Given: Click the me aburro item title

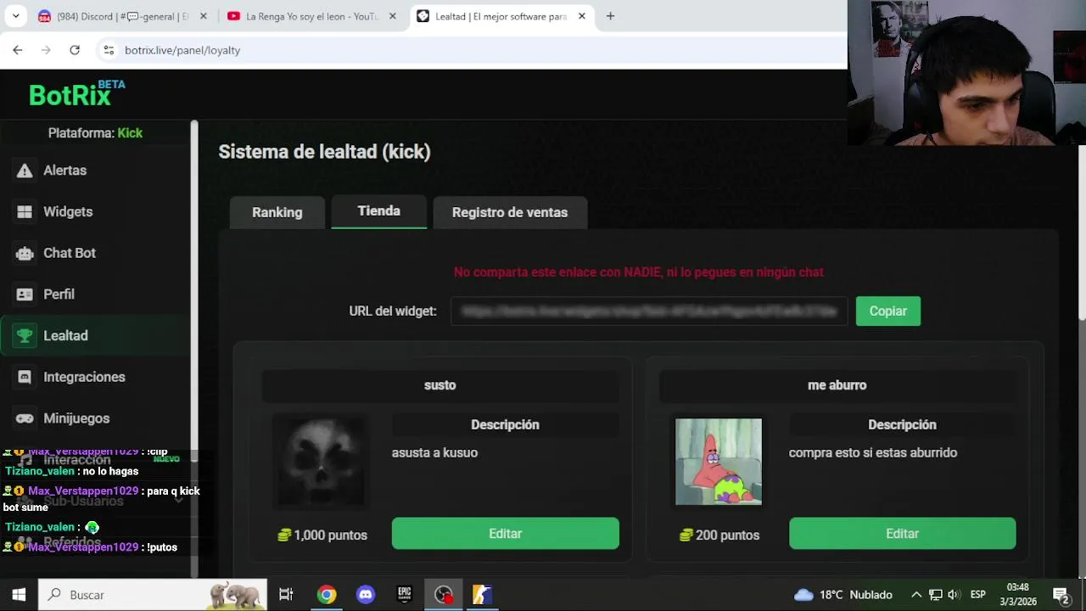Looking at the screenshot, I should coord(837,385).
